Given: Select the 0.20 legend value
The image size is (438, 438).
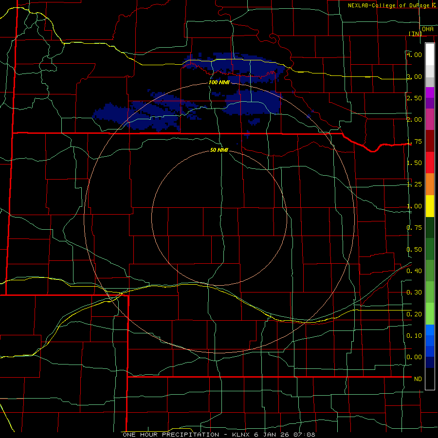Looking at the screenshot, I should (414, 314).
